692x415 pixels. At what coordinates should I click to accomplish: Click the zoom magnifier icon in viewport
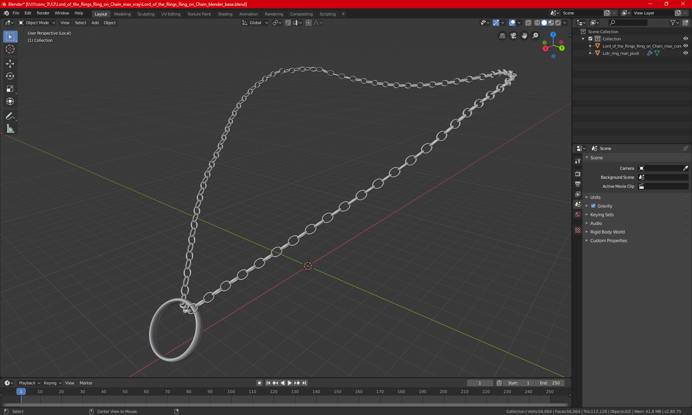click(x=536, y=36)
